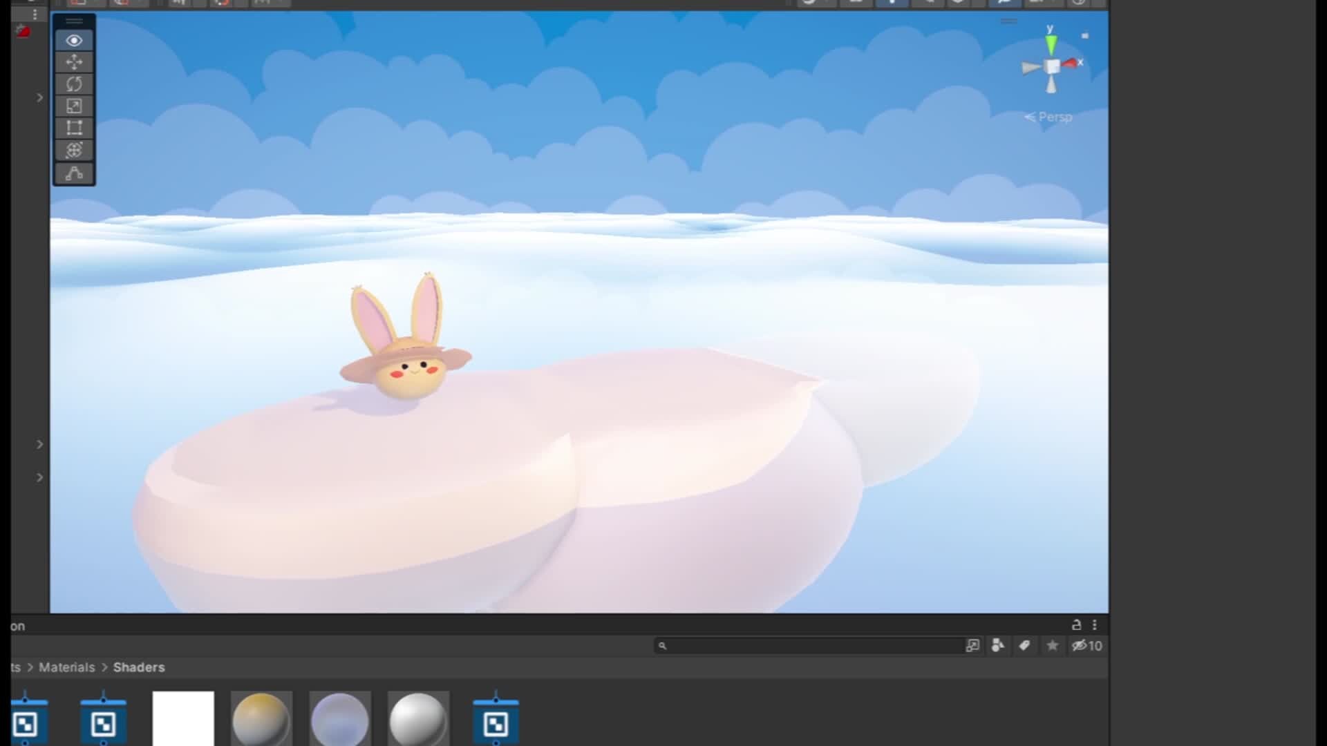Open the Shaders folder breadcrumb menu arrow
The height and width of the screenshot is (746, 1327).
click(104, 667)
